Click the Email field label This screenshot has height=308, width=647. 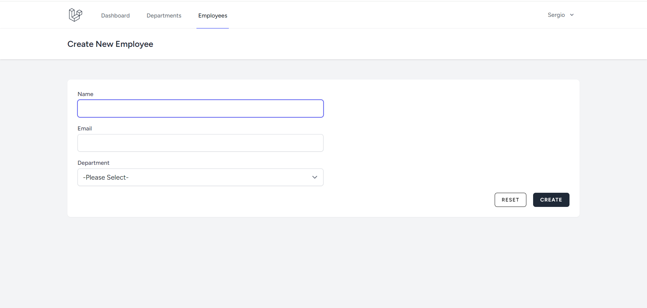(85, 128)
